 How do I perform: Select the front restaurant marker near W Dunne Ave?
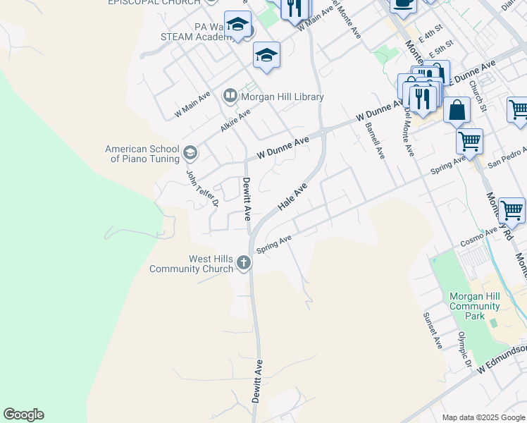423,100
